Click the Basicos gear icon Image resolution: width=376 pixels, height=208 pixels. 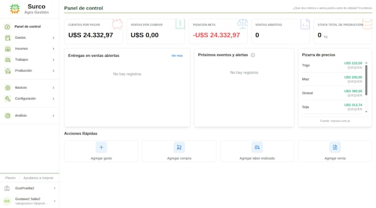8,88
